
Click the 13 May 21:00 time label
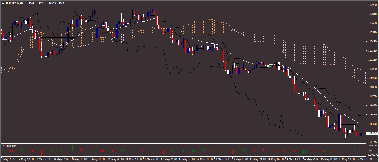258,160
